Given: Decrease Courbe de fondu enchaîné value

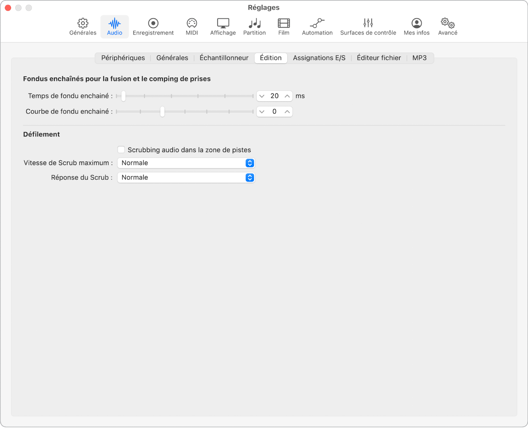Looking at the screenshot, I should (262, 112).
